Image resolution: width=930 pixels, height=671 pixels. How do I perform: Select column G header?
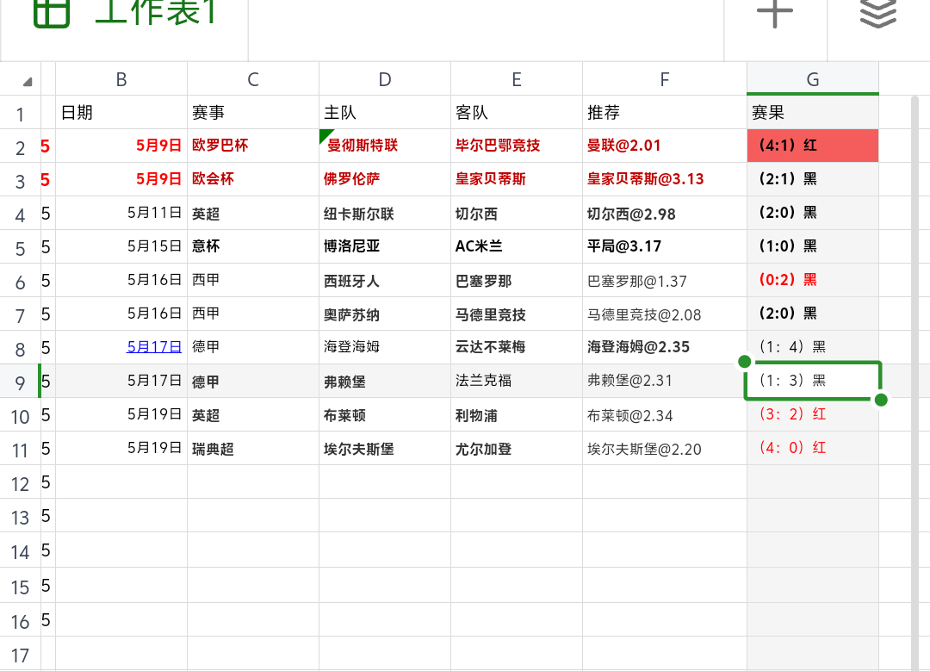812,78
